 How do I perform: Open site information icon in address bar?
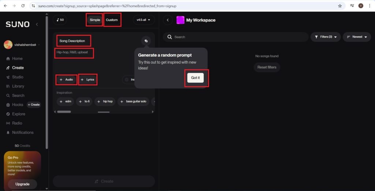click(33, 6)
